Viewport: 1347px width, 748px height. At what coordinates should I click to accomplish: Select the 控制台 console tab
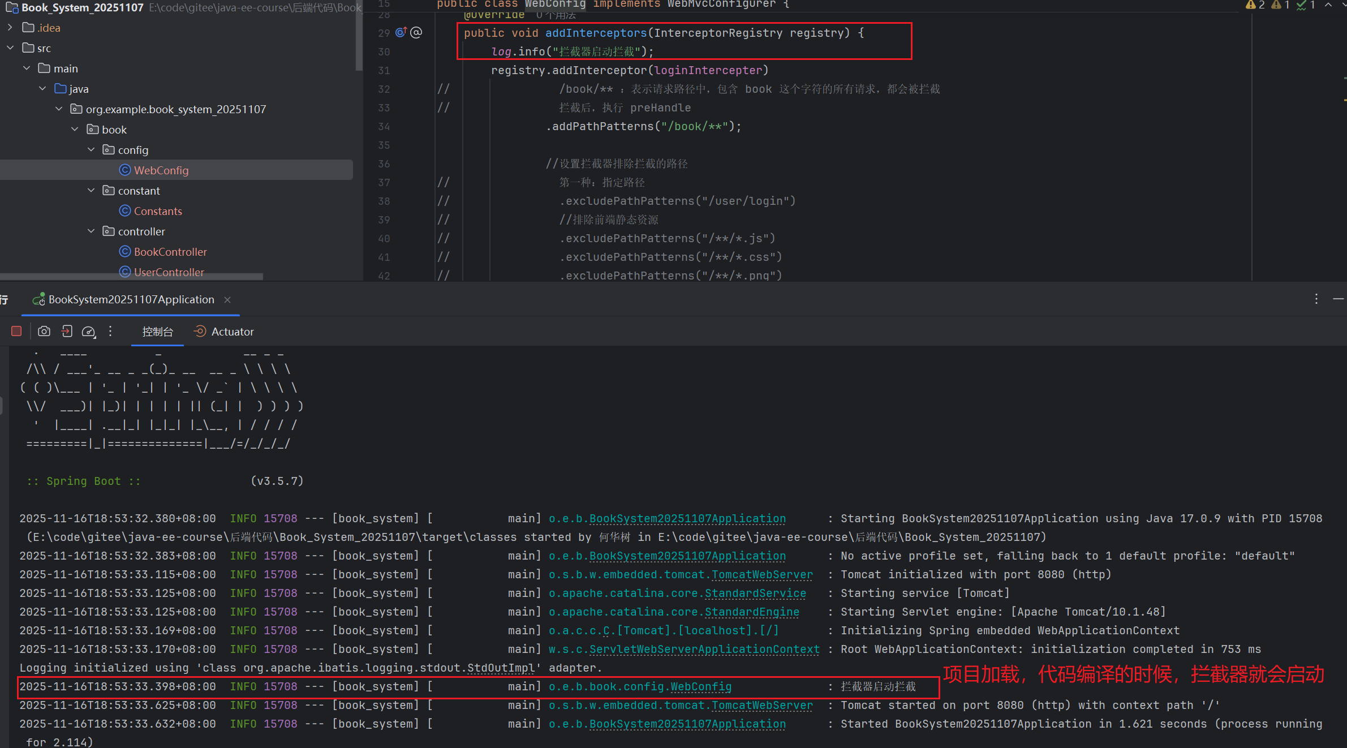[157, 332]
